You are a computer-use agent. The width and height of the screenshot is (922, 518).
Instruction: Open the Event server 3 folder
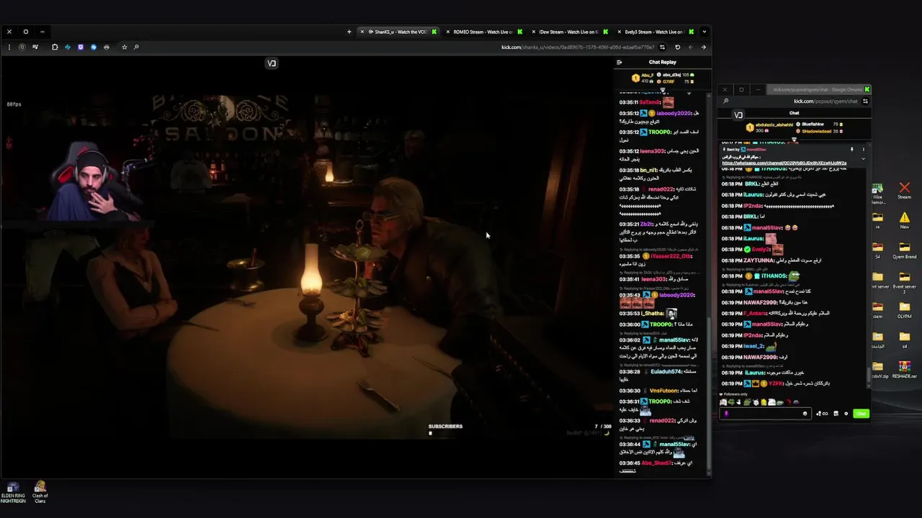(x=905, y=280)
